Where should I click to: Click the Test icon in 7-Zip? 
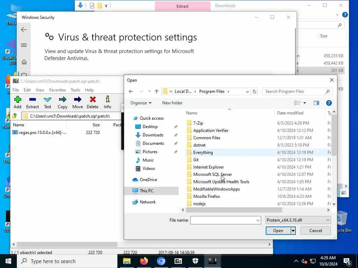[x=48, y=102]
